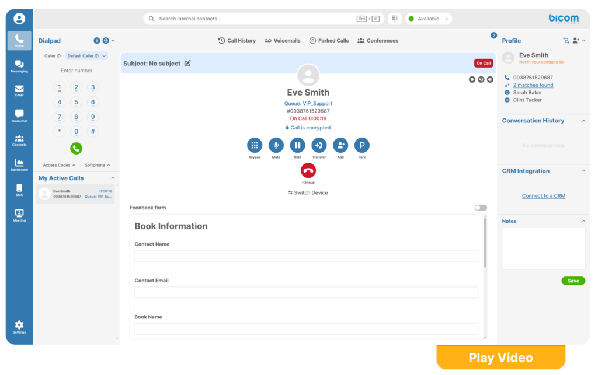Viewport: 598px width, 375px height.
Task: Open the Default Caller ID dropdown
Action: [86, 56]
